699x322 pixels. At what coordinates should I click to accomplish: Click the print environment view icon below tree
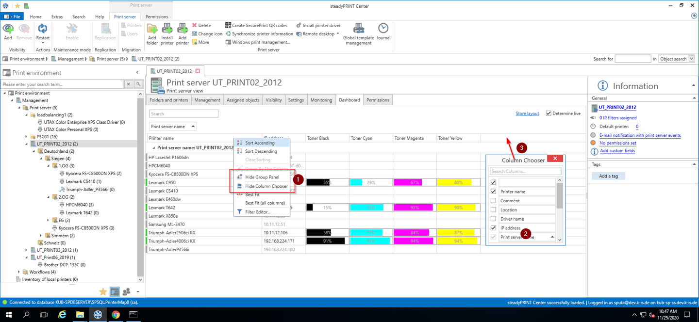[x=115, y=291]
